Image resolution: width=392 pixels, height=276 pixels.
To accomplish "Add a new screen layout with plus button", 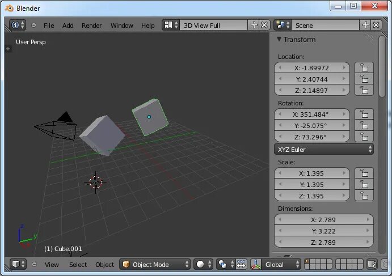I will pos(254,26).
